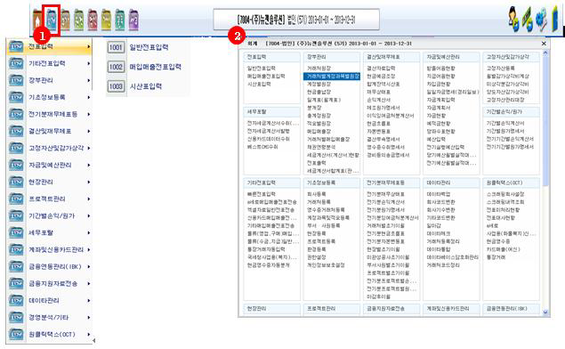Open the orange-brown module icon in the top toolbar
565x349 pixels.
[x=65, y=20]
